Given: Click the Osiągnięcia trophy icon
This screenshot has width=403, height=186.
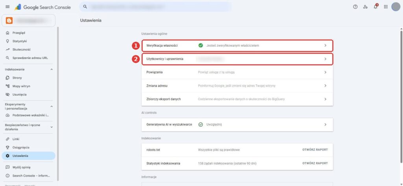Looking at the screenshot, I should [x=7, y=147].
